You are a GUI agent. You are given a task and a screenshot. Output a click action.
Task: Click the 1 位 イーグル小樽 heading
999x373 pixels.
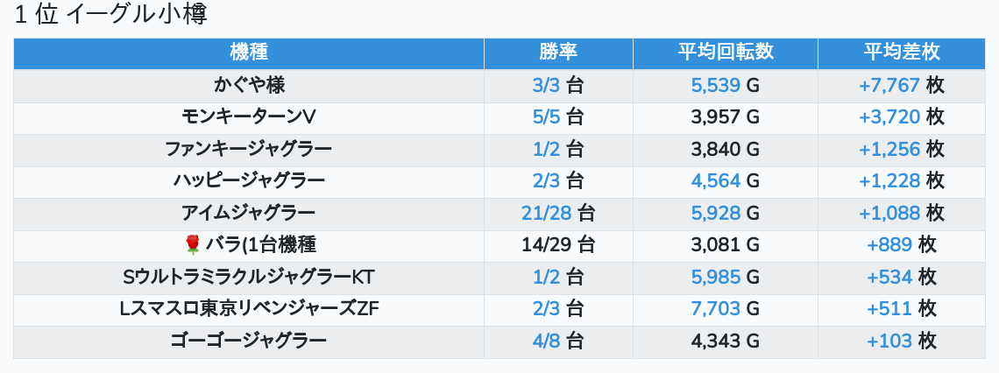tap(111, 15)
